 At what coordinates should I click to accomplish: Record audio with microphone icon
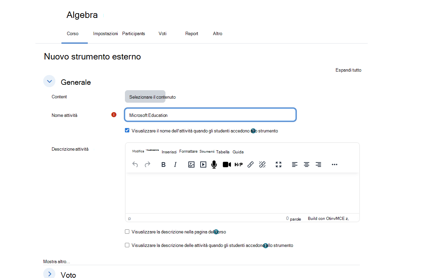214,165
